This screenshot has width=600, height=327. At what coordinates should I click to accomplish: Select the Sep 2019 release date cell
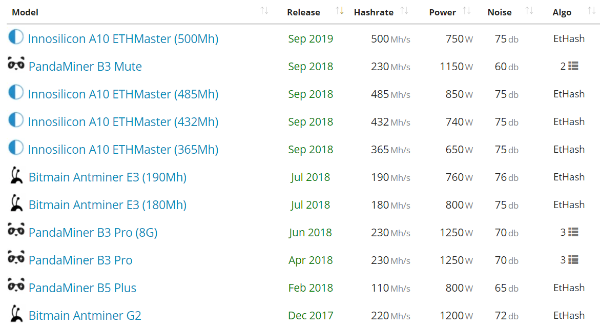[311, 38]
